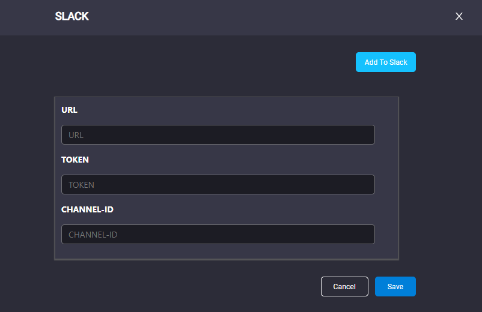Select the TOKEN field label
This screenshot has height=312, width=482.
75,160
